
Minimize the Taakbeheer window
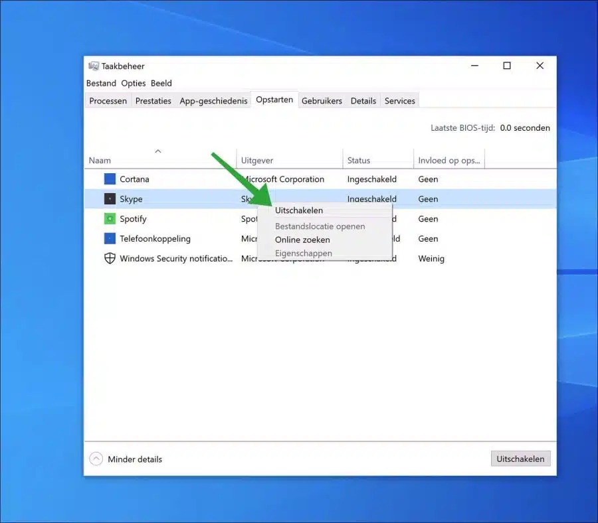(x=474, y=66)
